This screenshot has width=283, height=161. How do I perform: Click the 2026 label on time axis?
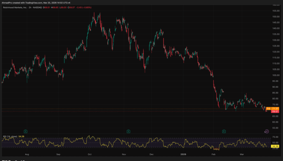click(x=183, y=154)
